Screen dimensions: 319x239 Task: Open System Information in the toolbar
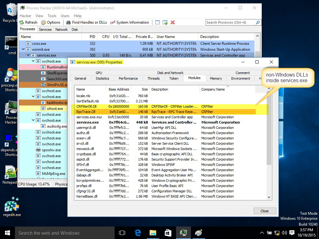coord(130,22)
